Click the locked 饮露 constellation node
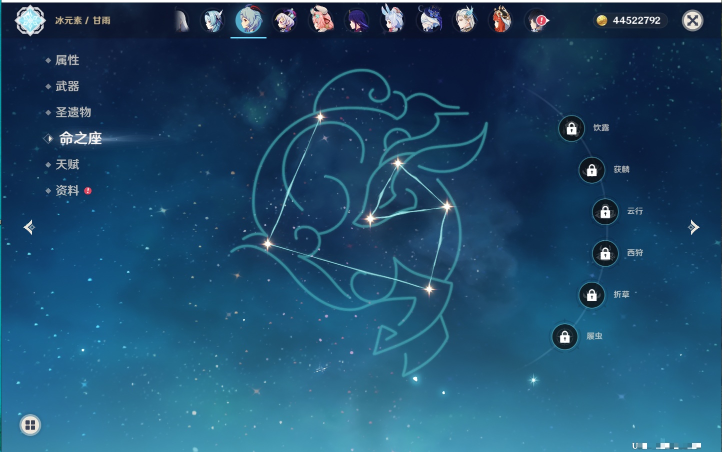The width and height of the screenshot is (722, 452). point(571,129)
